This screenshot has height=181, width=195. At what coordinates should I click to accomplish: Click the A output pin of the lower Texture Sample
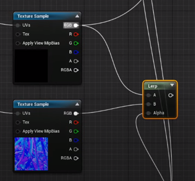[x=76, y=149]
